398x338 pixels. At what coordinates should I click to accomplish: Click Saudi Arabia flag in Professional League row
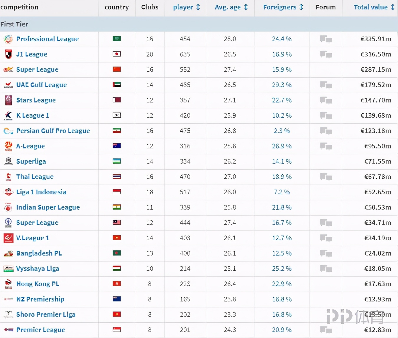(x=117, y=39)
